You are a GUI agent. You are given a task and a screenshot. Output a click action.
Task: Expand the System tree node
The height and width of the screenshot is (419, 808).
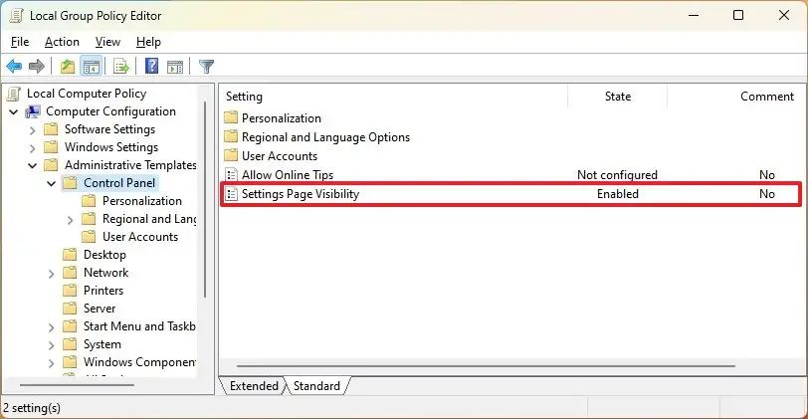[51, 345]
